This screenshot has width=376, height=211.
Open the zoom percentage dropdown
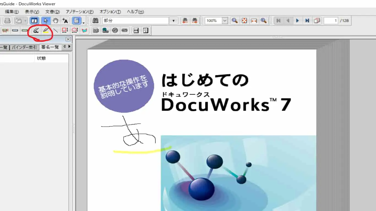[225, 21]
